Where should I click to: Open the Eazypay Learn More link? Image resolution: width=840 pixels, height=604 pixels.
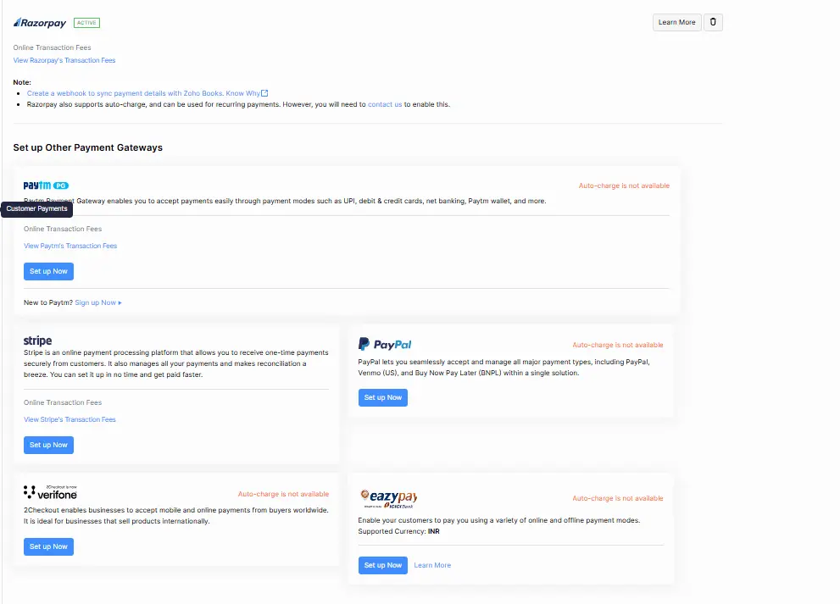[432, 565]
